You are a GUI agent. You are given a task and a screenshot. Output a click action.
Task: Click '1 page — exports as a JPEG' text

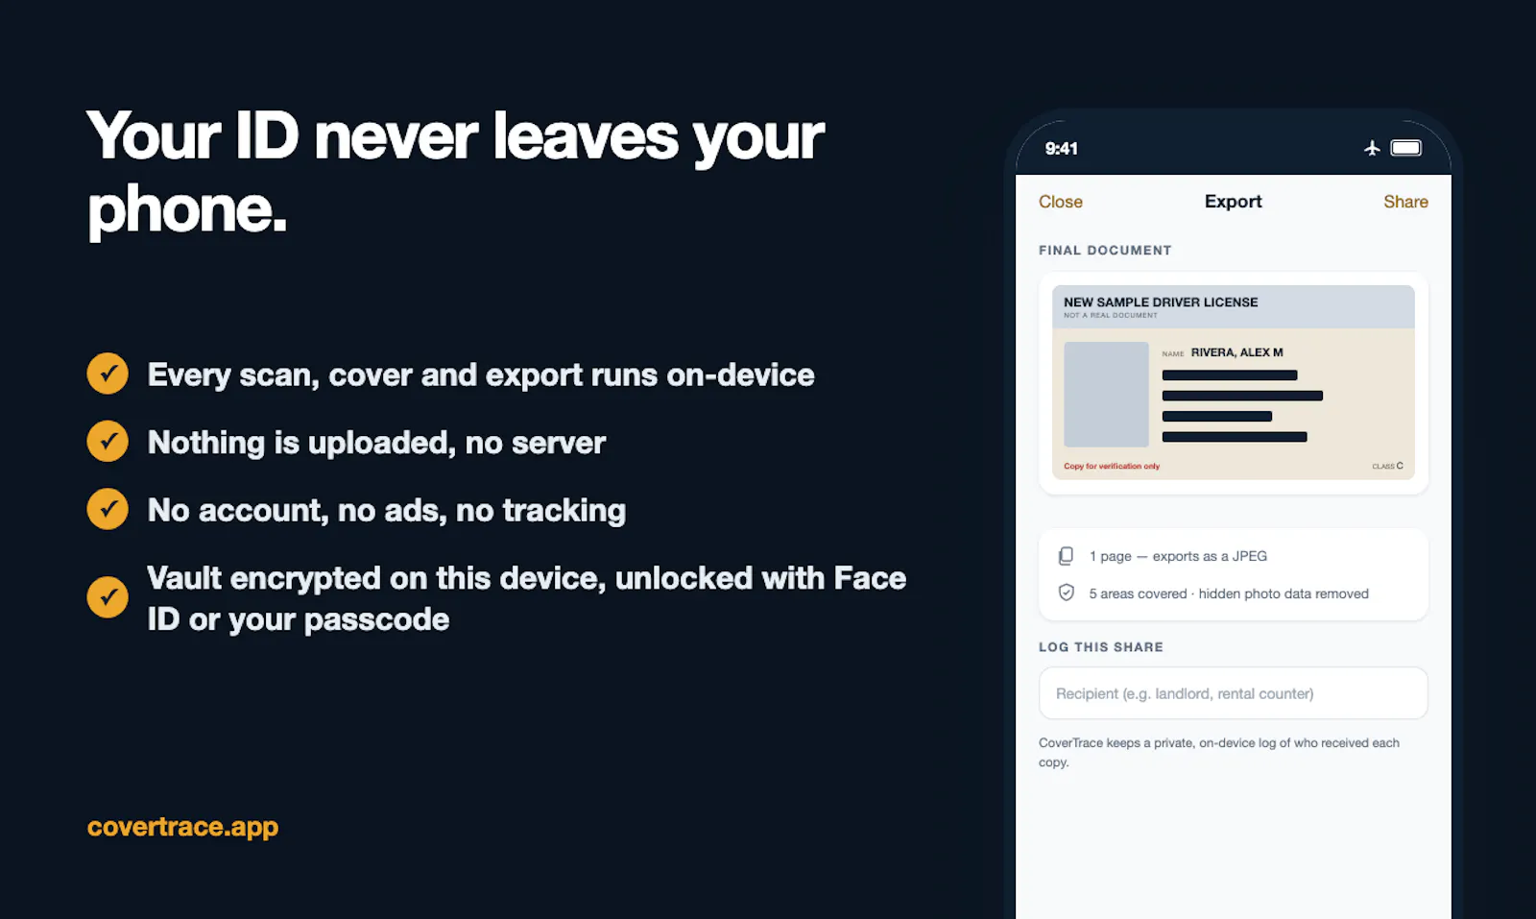tap(1178, 556)
